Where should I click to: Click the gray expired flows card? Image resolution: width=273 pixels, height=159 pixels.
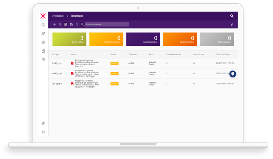click(x=217, y=39)
